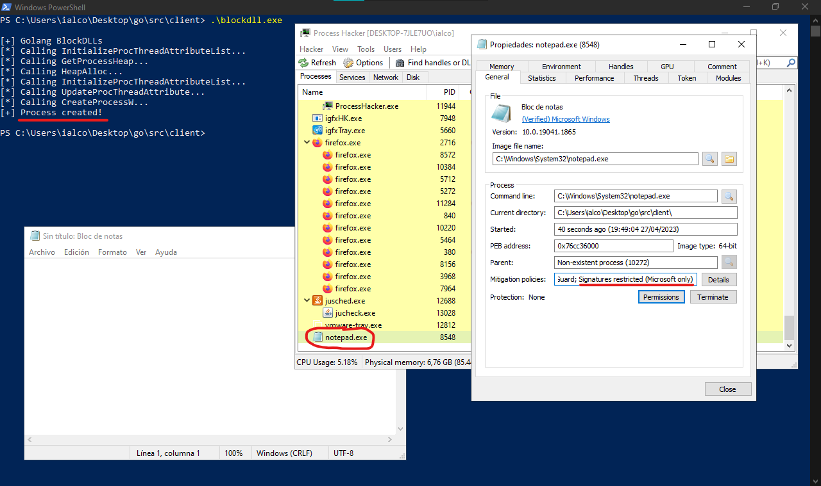Viewport: 821px width, 486px height.
Task: Click Find handles or DLLs magnifier icon
Action: (400, 63)
